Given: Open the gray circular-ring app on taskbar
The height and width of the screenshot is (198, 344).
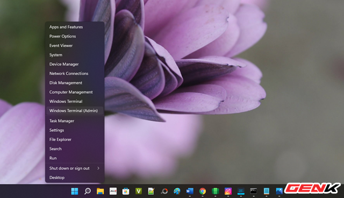Looking at the screenshot, I should [x=164, y=191].
